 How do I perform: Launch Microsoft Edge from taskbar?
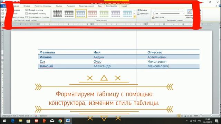12,121
